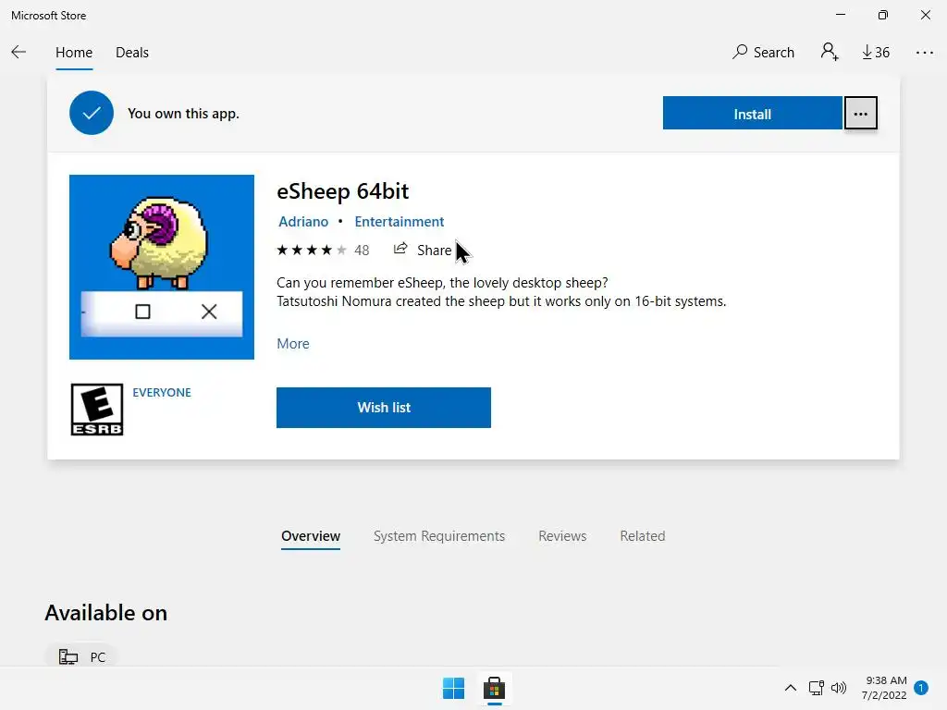Open downloads and updates (36)

[876, 53]
